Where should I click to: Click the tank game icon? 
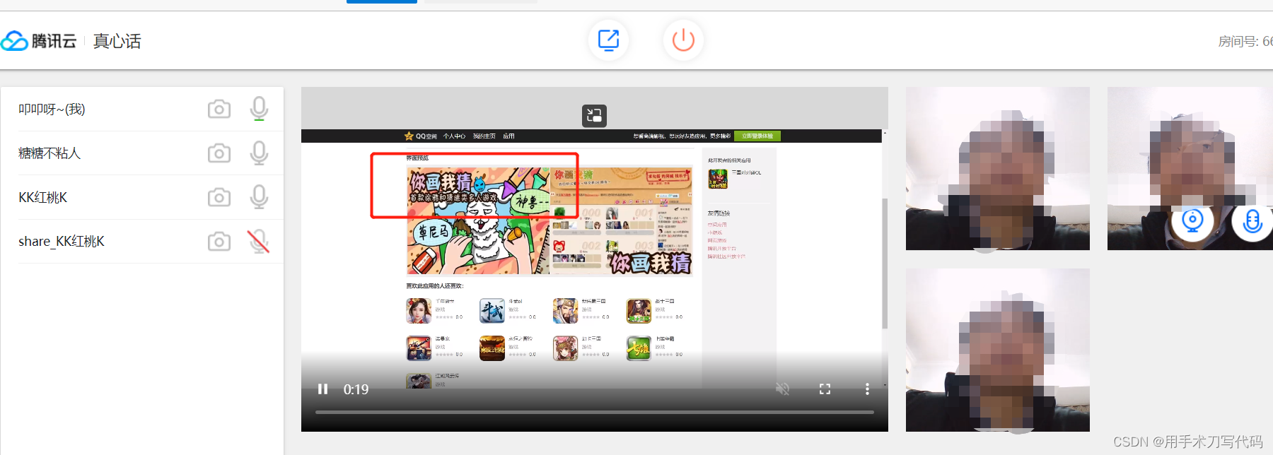419,348
